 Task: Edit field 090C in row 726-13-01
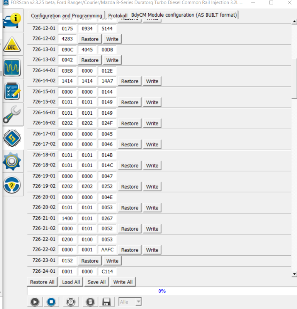click(67, 50)
